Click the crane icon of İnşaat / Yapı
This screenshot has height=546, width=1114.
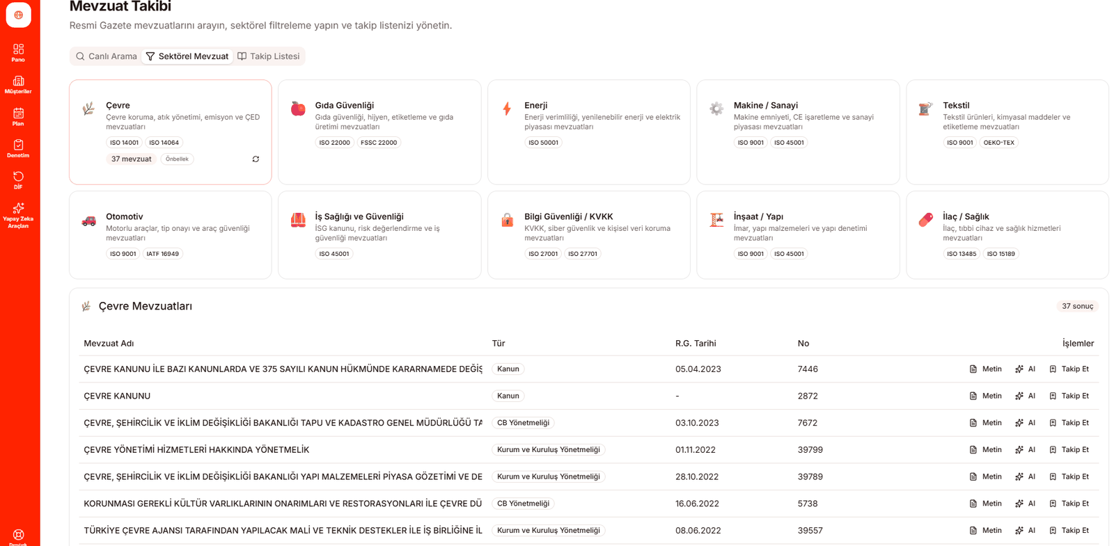tap(716, 220)
